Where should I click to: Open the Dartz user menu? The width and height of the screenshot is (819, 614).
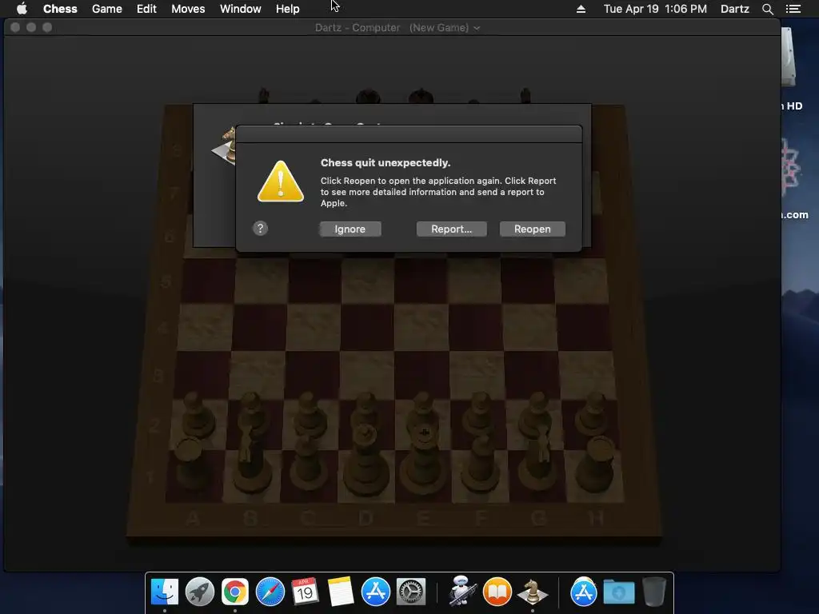(x=734, y=9)
